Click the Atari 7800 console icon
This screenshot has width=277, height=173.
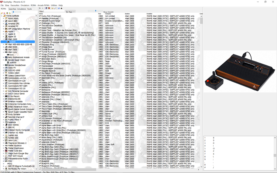[x=6, y=49]
